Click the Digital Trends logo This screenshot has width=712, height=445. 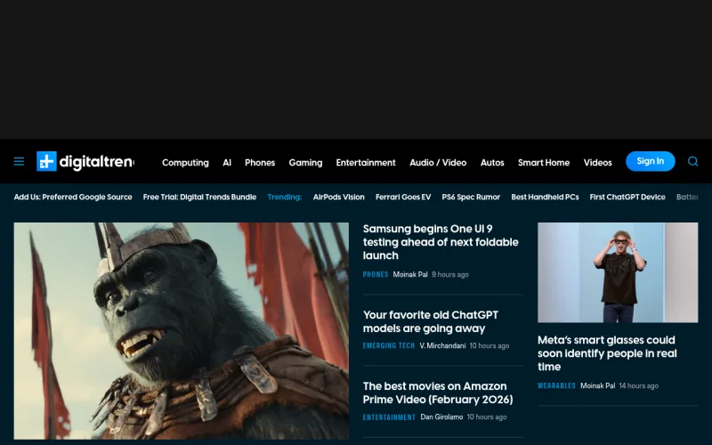coord(85,162)
